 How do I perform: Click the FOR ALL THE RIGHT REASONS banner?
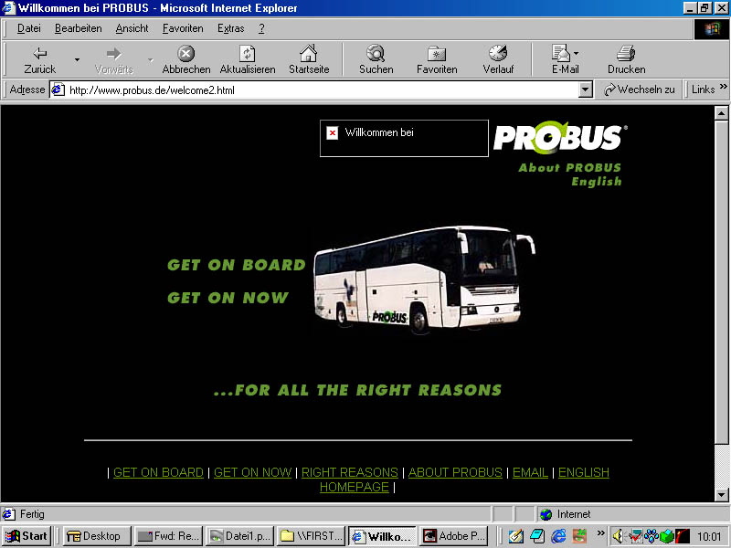[357, 390]
